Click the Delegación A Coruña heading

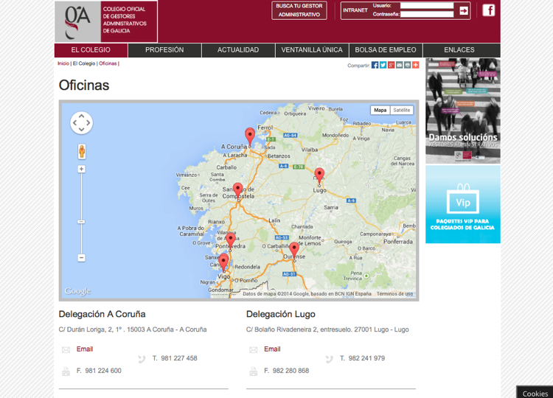coord(102,314)
